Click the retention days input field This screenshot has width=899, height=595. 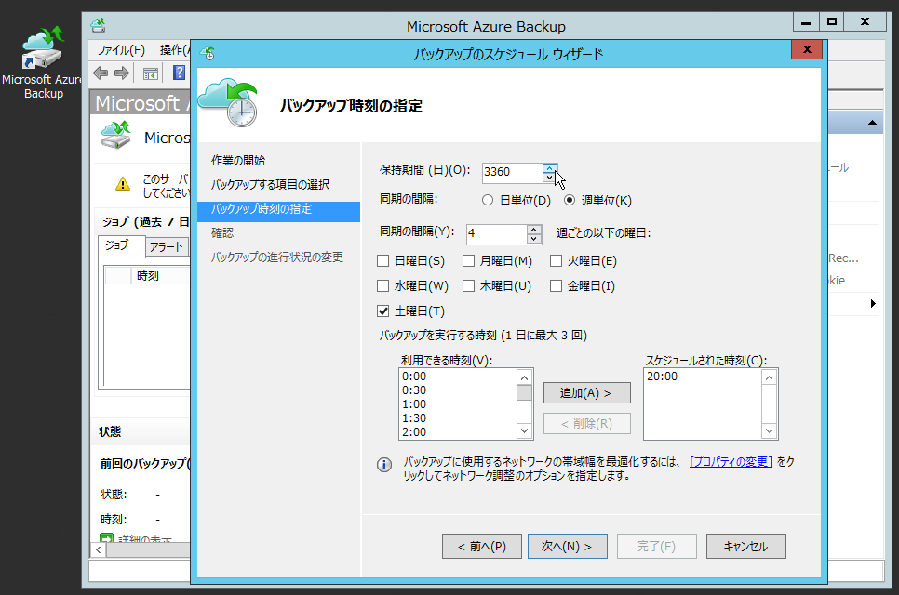(x=513, y=172)
